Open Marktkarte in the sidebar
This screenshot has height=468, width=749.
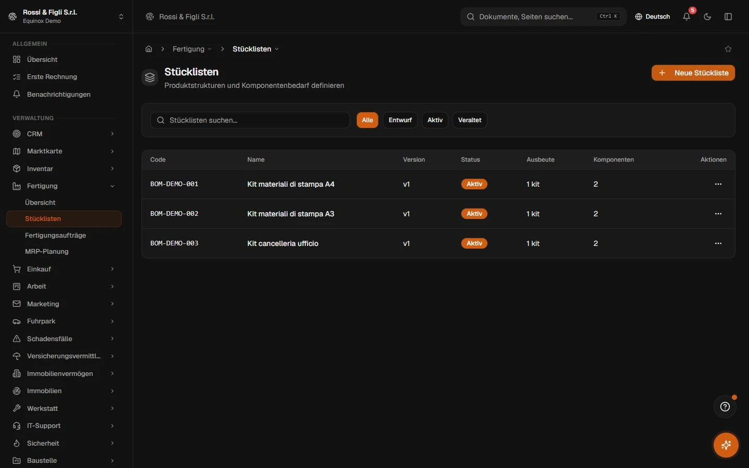point(64,151)
